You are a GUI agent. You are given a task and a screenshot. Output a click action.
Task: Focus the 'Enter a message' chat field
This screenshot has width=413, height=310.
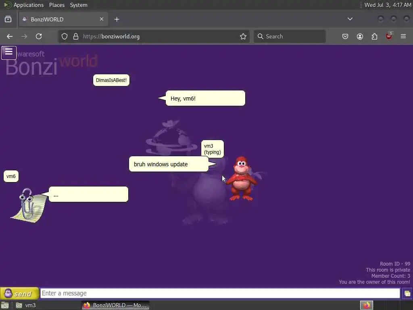(x=220, y=293)
